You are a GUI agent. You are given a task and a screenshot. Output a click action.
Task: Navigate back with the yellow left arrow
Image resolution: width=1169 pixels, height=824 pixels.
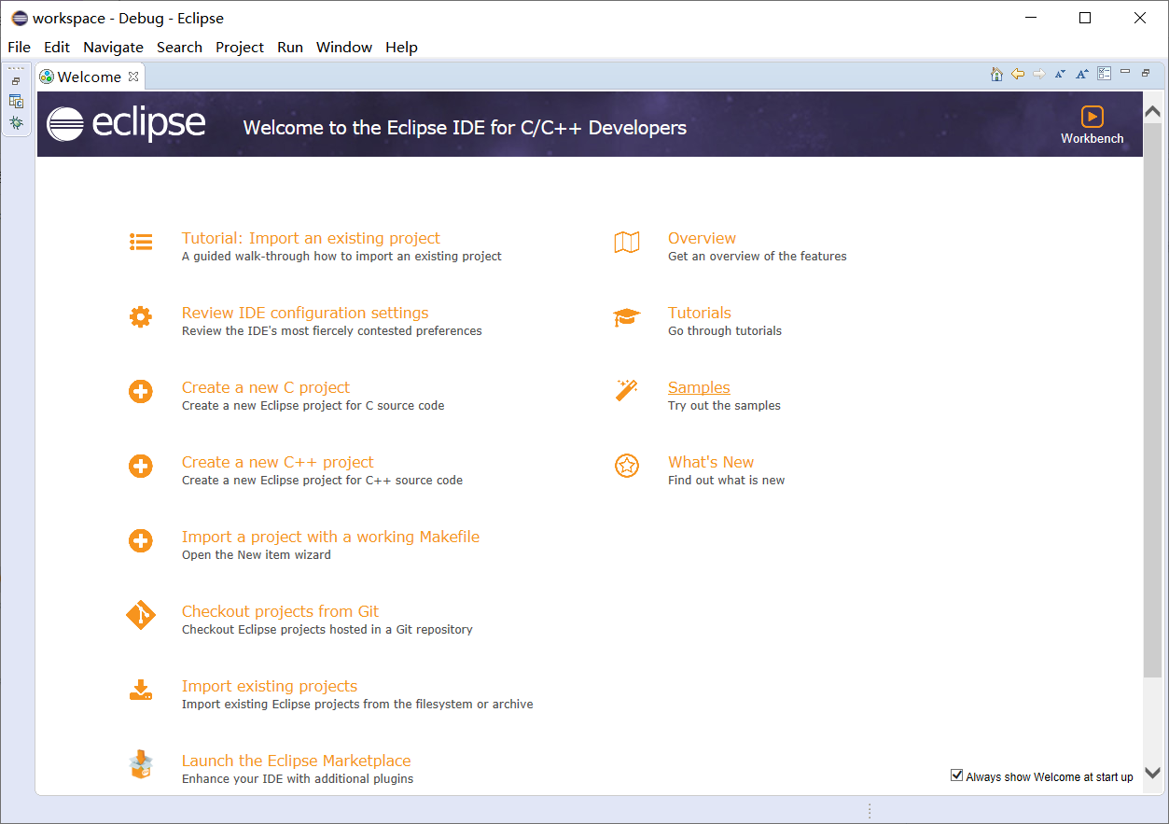1018,75
